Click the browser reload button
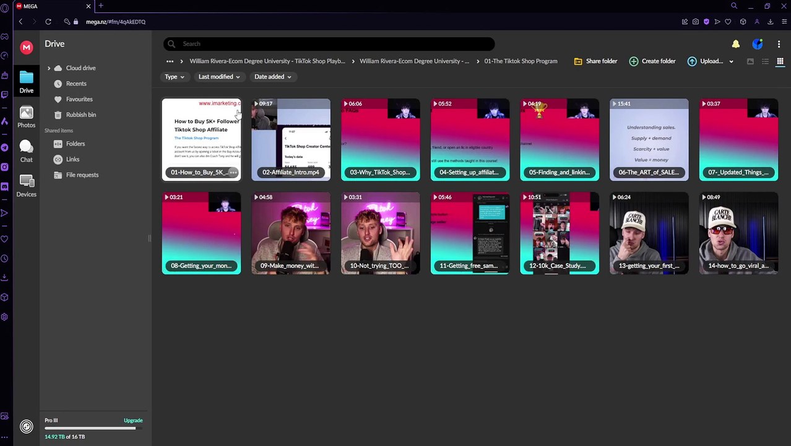The height and width of the screenshot is (446, 791). [48, 22]
